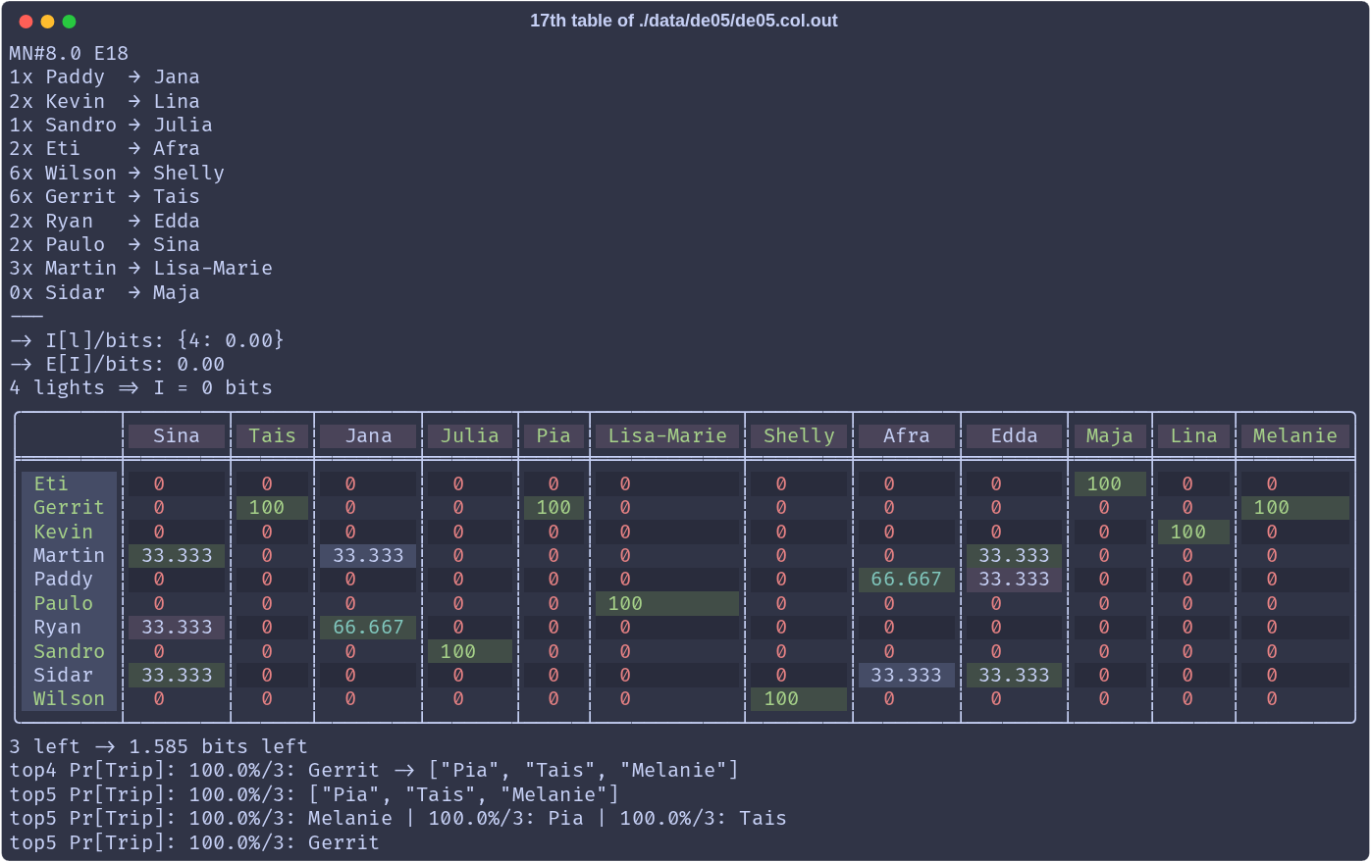Click the 33.333 cell for Ryan and Sina
This screenshot has width=1371, height=862.
[177, 627]
